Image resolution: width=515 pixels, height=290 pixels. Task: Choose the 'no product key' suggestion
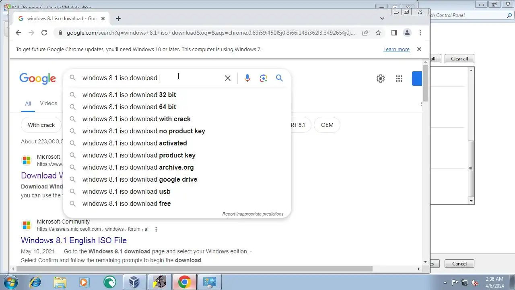[x=177, y=131]
